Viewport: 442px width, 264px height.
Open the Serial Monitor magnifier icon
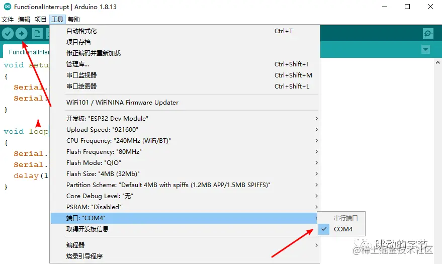point(428,34)
